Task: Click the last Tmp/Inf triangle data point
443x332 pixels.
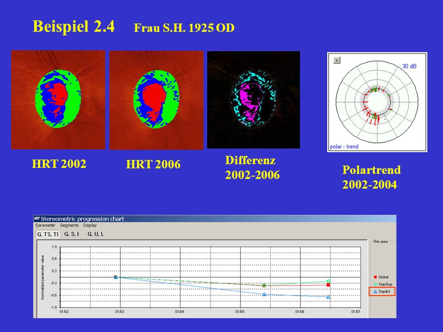Action: tap(328, 297)
